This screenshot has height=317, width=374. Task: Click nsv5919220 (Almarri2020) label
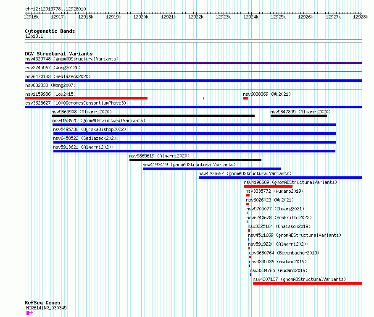click(278, 244)
